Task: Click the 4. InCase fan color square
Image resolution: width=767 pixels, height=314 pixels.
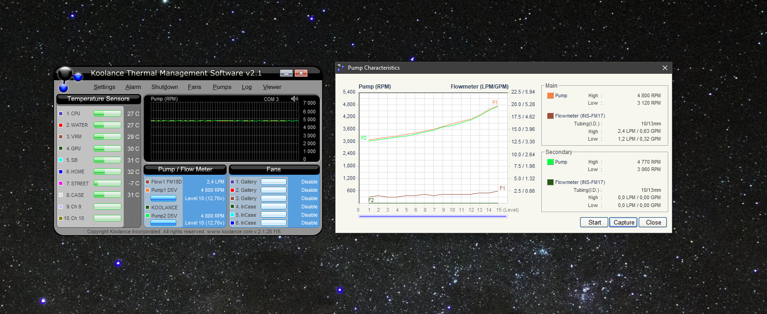Action: (x=232, y=207)
